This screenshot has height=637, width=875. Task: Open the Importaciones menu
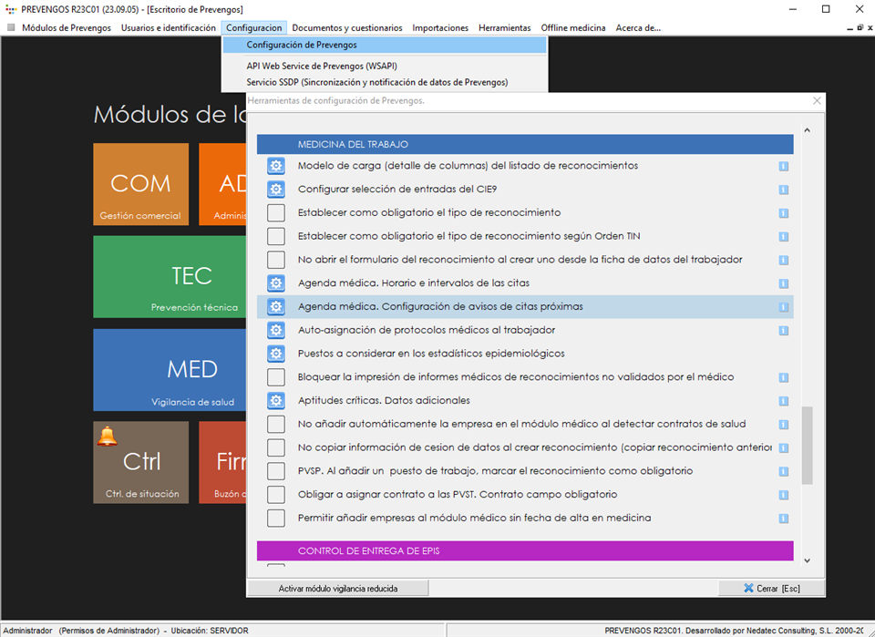(x=440, y=28)
